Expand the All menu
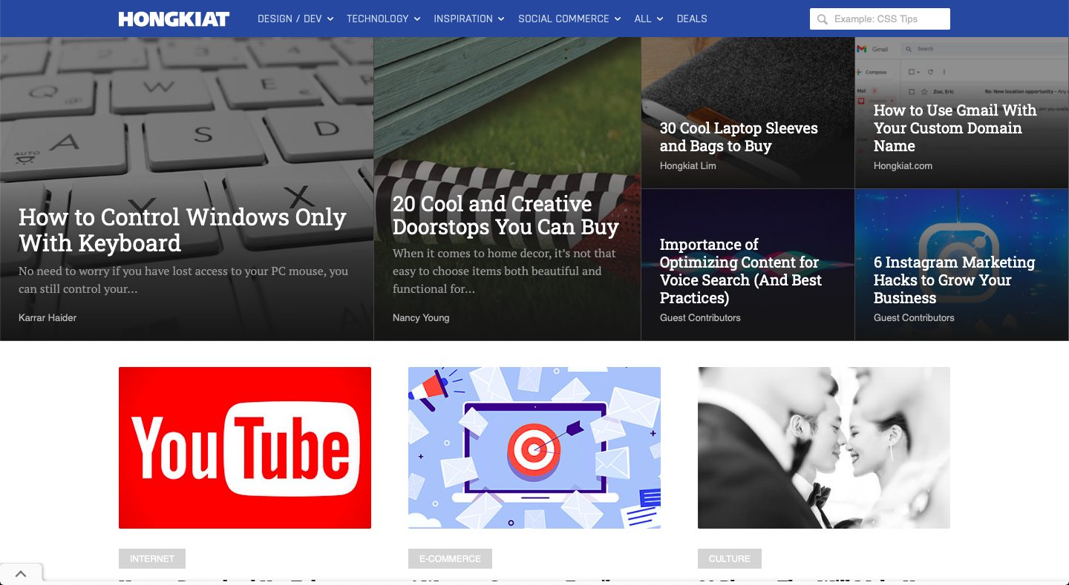This screenshot has height=585, width=1069. click(649, 19)
